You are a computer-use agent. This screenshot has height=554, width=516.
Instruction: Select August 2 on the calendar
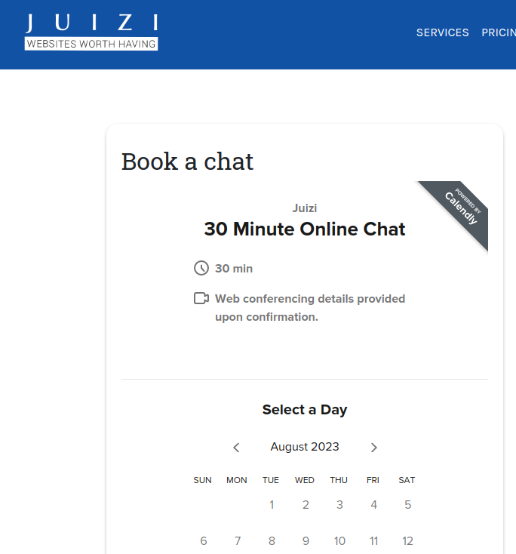pos(306,505)
